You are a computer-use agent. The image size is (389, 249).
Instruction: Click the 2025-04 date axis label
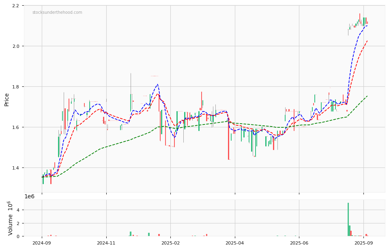235,243
